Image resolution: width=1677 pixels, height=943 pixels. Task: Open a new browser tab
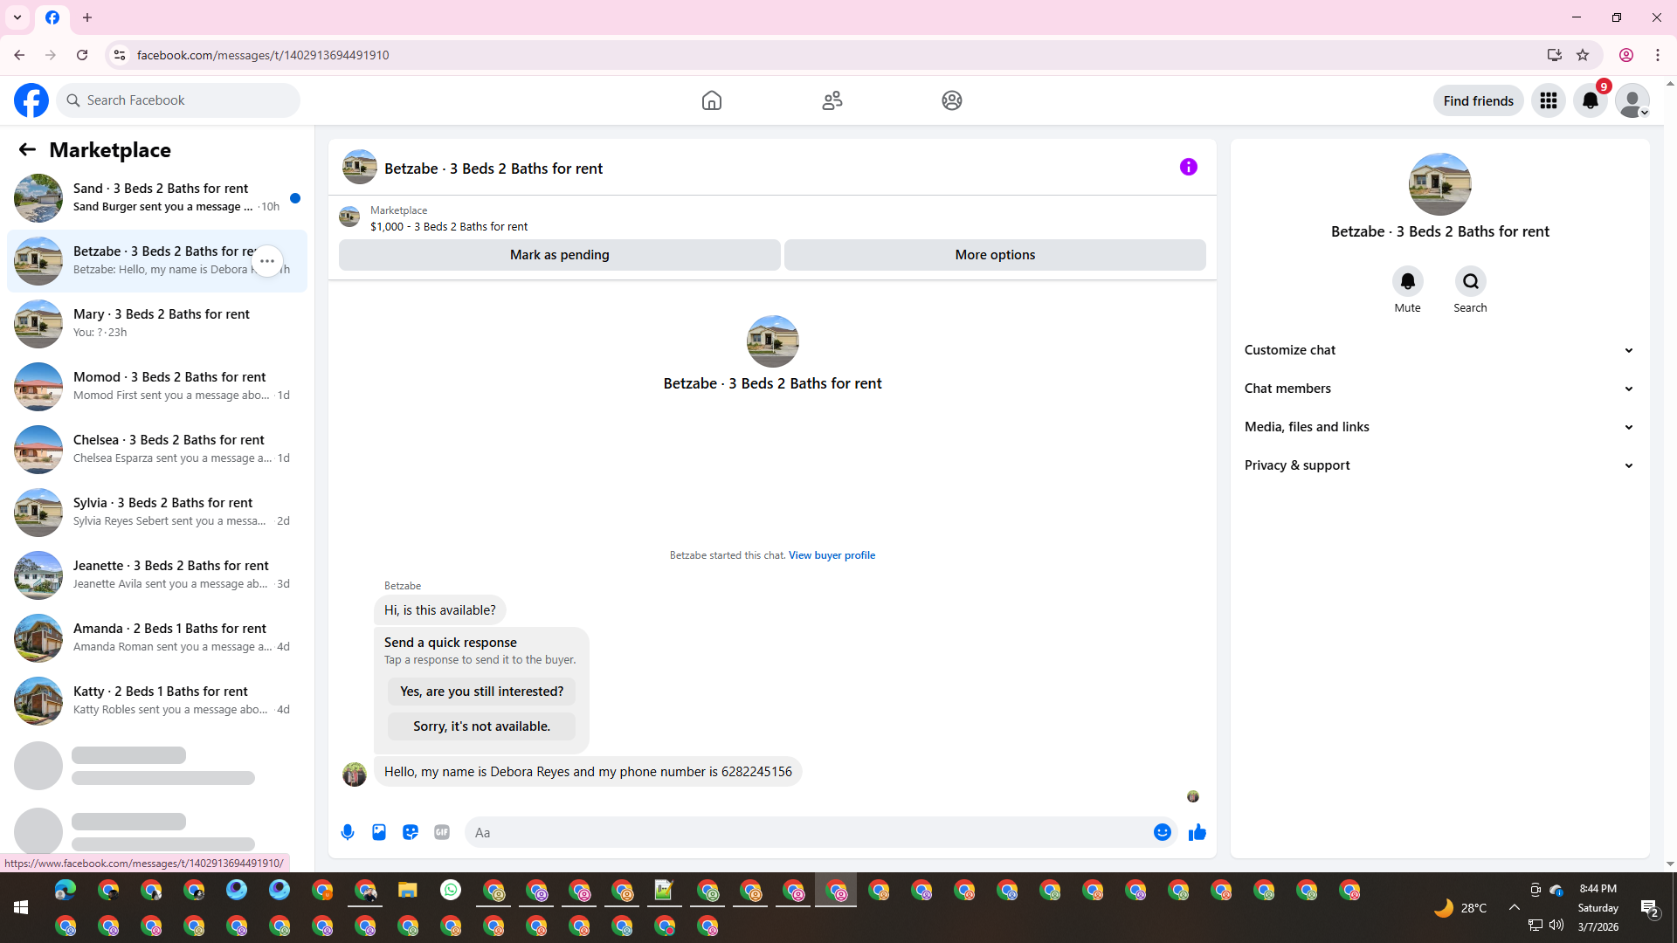coord(87,17)
